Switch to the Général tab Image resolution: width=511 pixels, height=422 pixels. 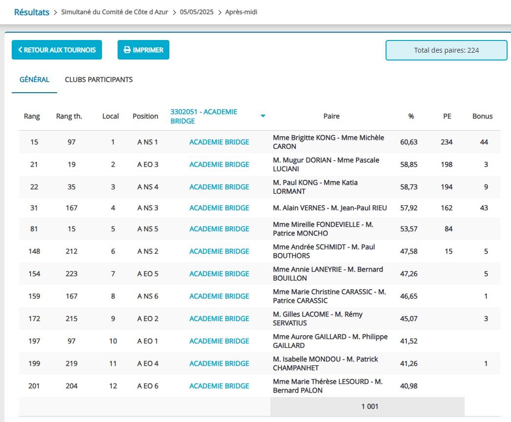tap(34, 80)
